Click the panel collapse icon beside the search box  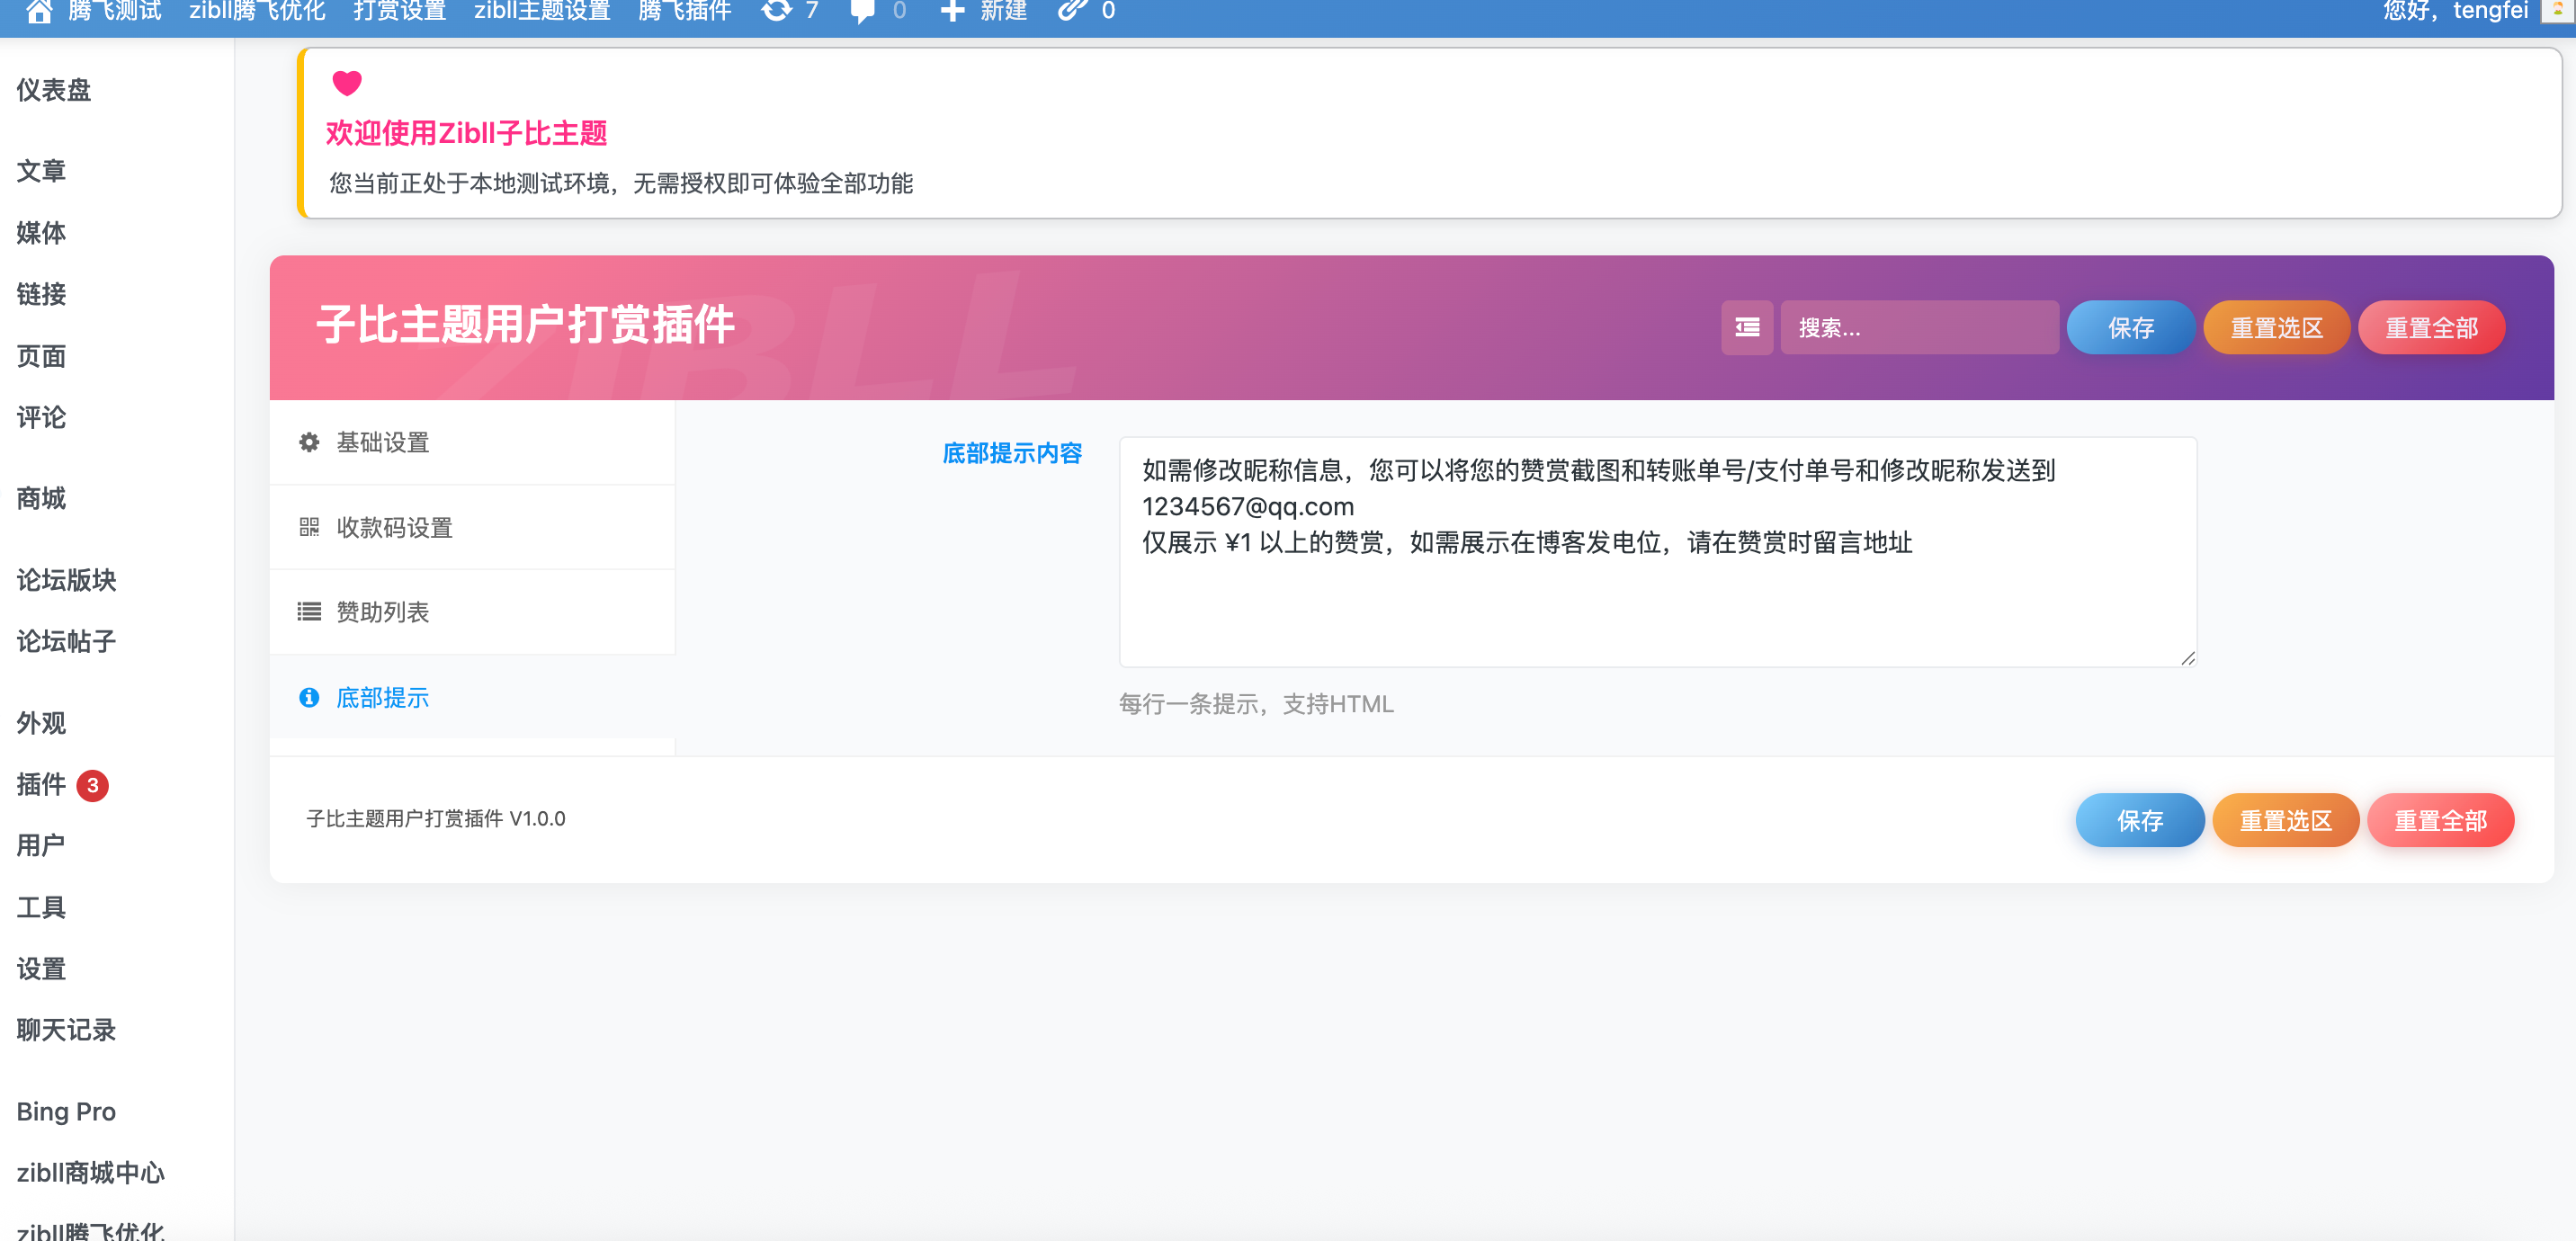point(1746,327)
